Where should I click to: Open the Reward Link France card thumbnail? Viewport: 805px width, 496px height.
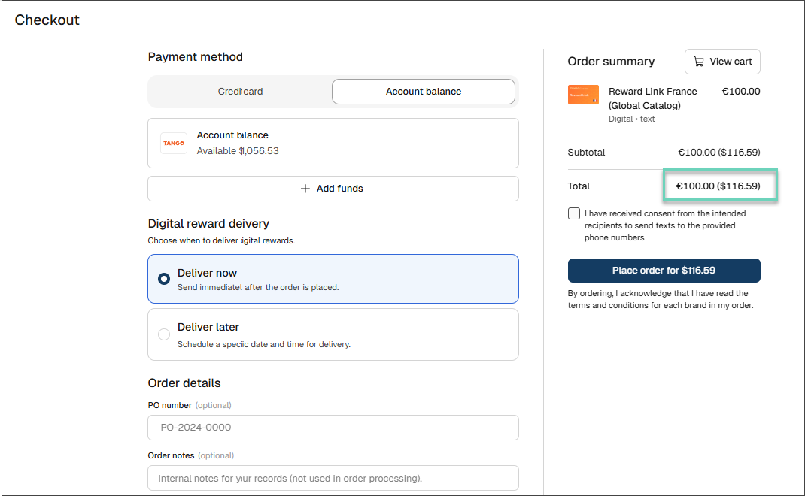point(583,95)
